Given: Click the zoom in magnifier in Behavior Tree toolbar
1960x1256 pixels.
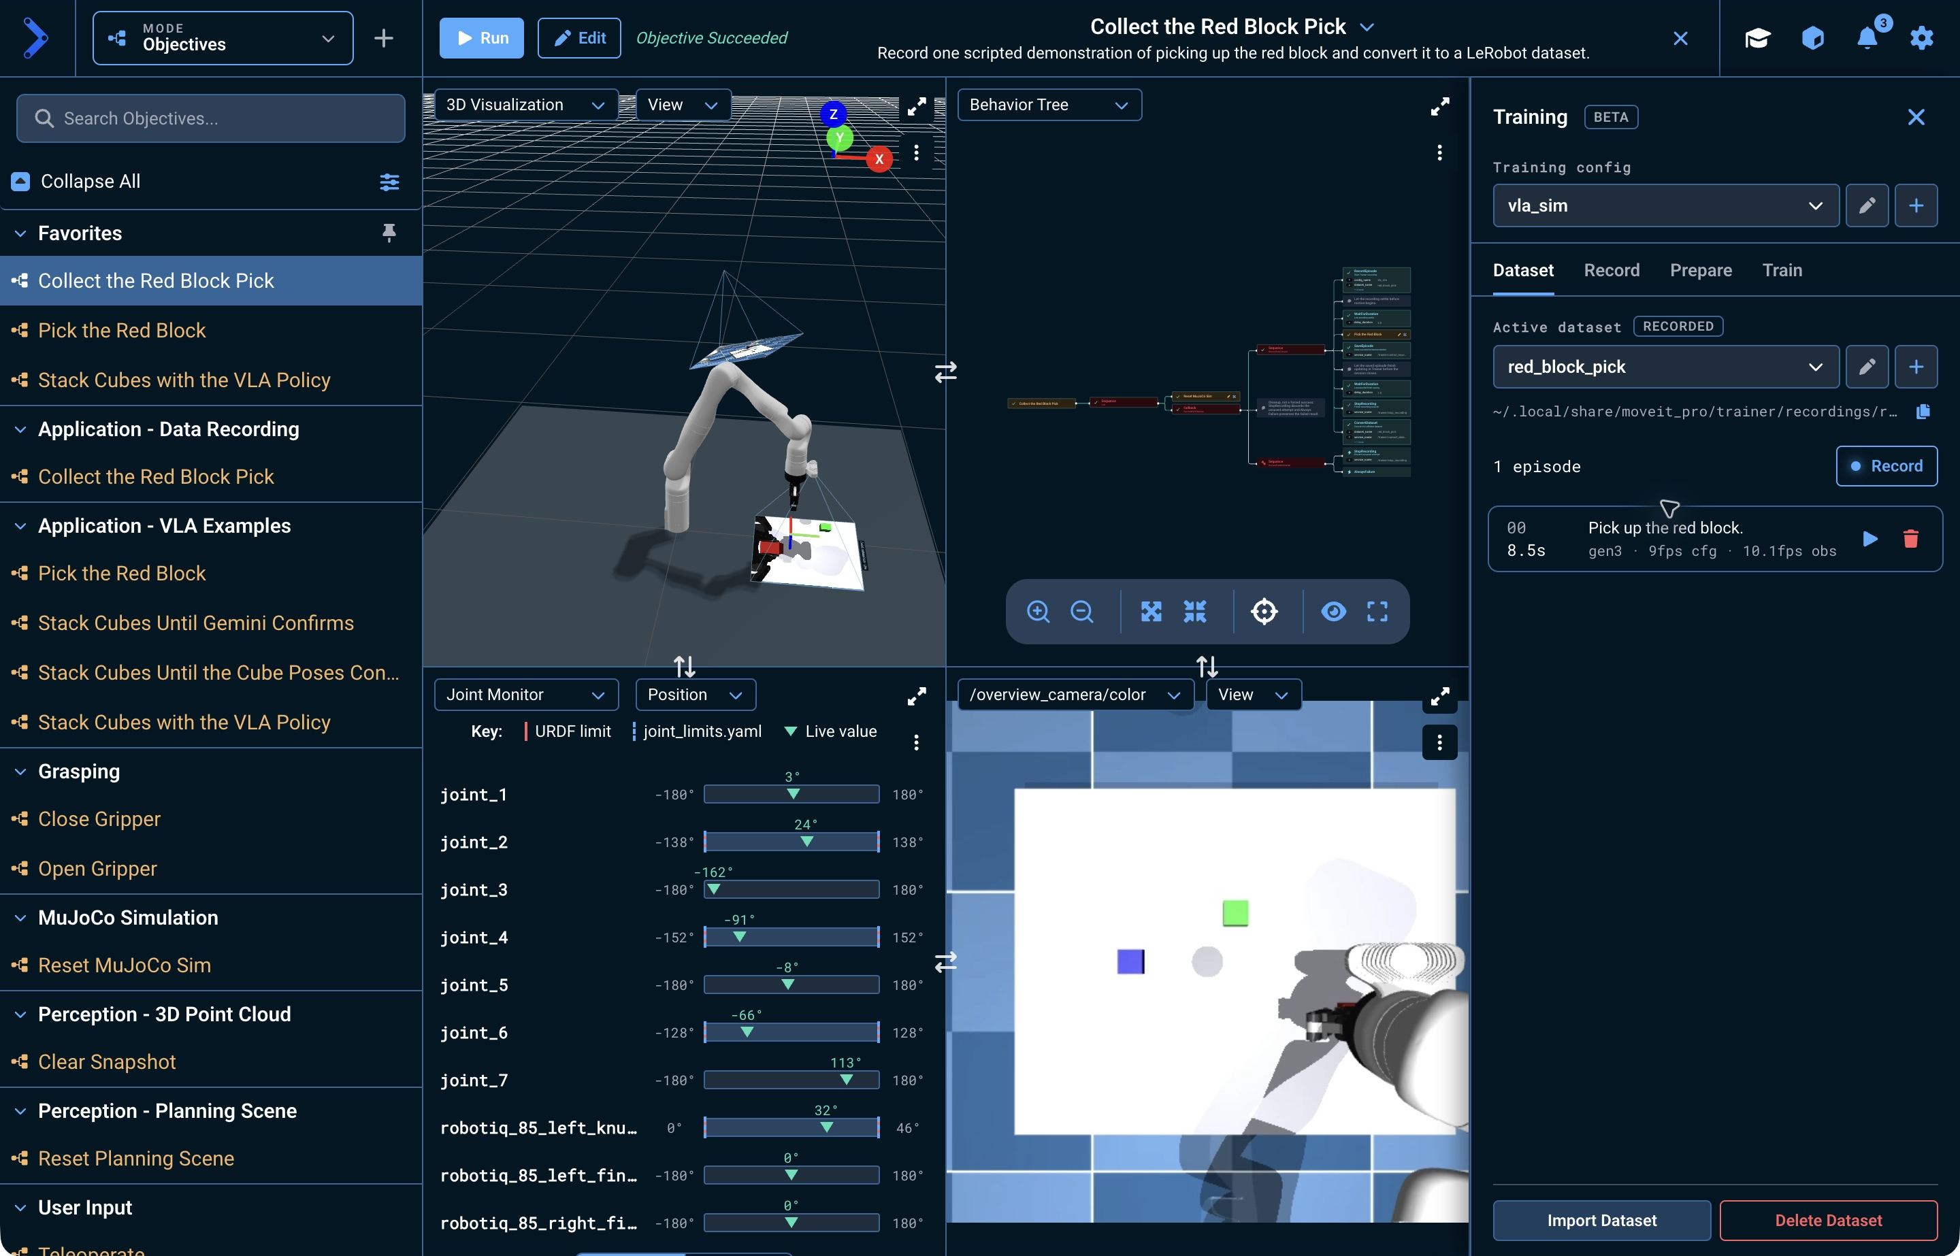Looking at the screenshot, I should coord(1037,611).
